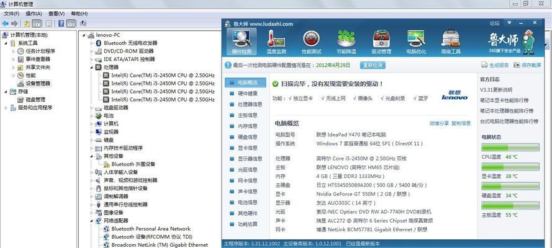Expand 任务计划程序 tree node arrow

tap(14, 51)
